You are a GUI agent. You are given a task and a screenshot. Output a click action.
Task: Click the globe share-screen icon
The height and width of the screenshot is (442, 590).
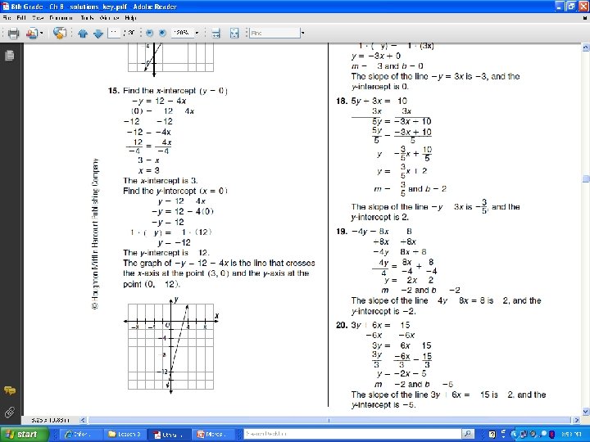point(60,33)
